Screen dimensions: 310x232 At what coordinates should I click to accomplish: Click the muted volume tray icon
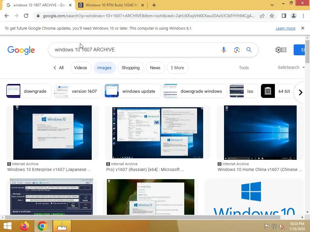[281, 226]
